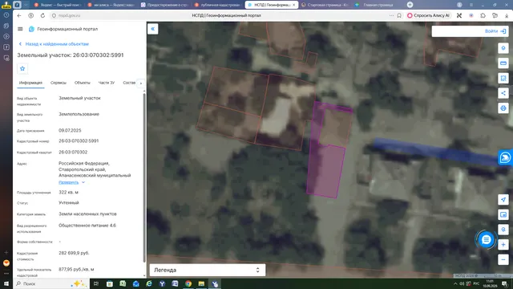Image resolution: width=513 pixels, height=289 pixels.
Task: Open the browser extensions puzzle icon
Action: coord(483,15)
